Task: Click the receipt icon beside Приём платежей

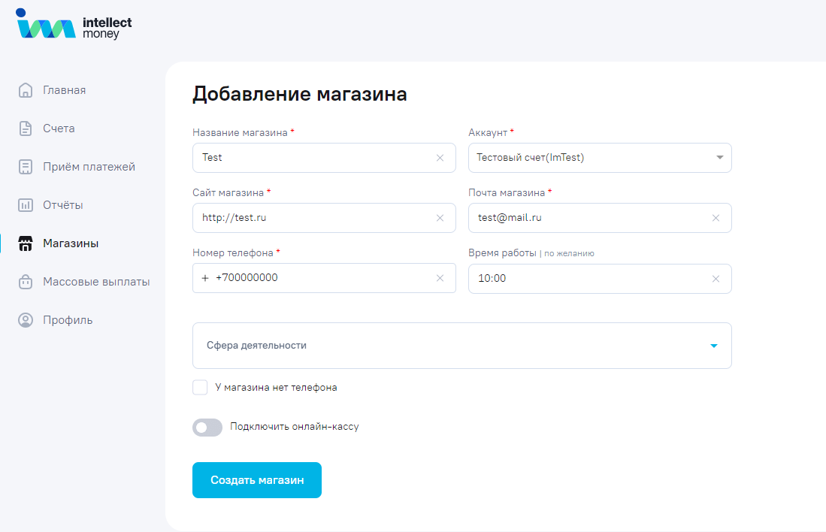Action: pos(26,167)
